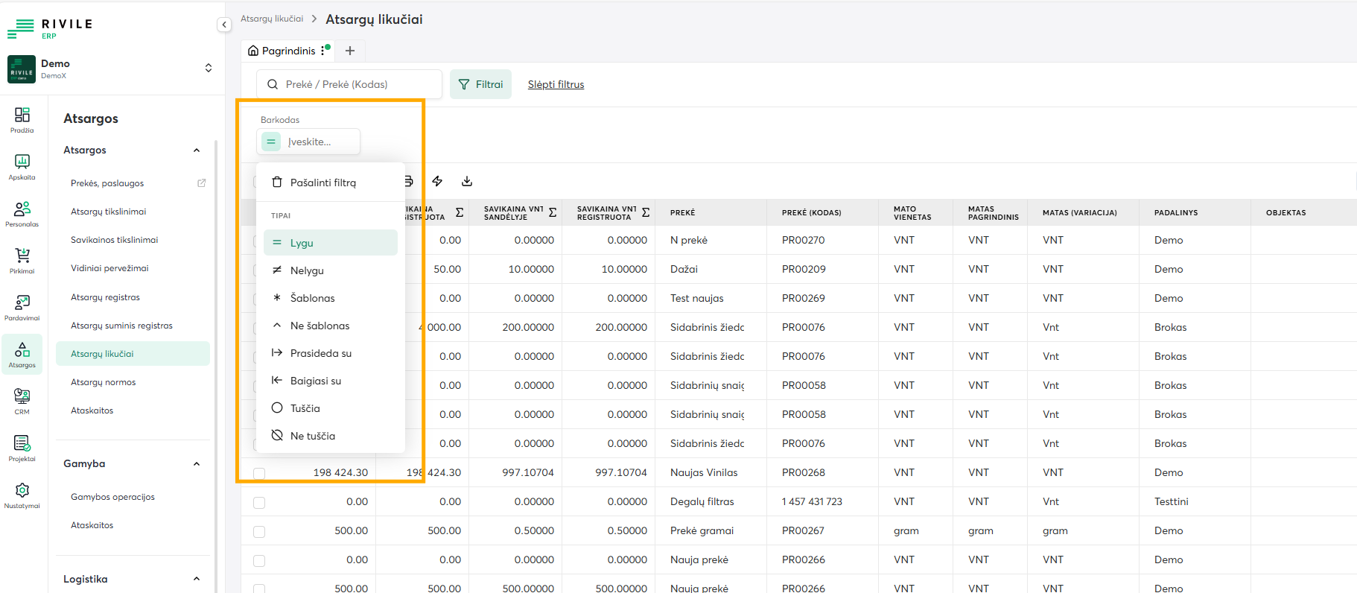Collapse the Atsargos section in side menu
The image size is (1357, 593).
point(197,150)
